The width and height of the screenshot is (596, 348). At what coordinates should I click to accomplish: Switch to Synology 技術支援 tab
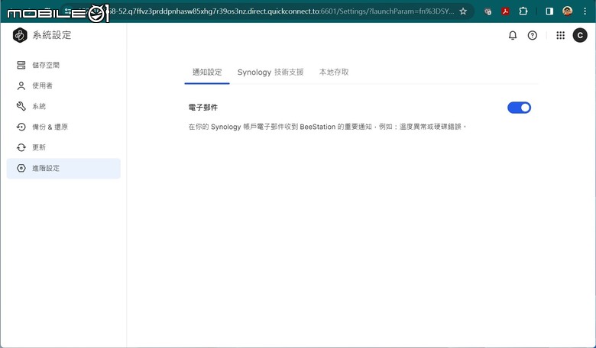pos(270,72)
